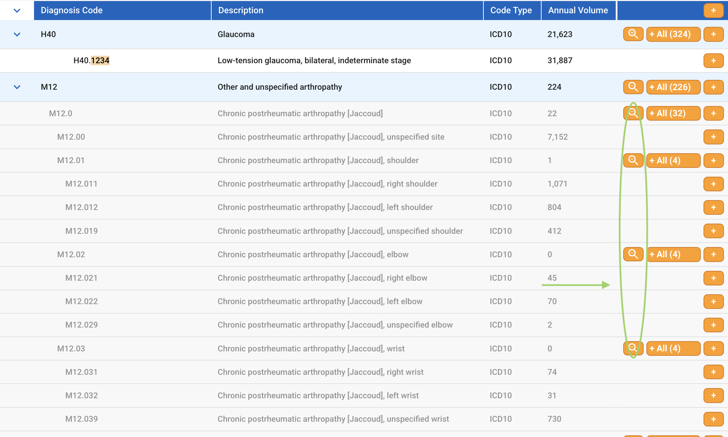Sort by the Diagnosis Code column header

pyautogui.click(x=122, y=10)
